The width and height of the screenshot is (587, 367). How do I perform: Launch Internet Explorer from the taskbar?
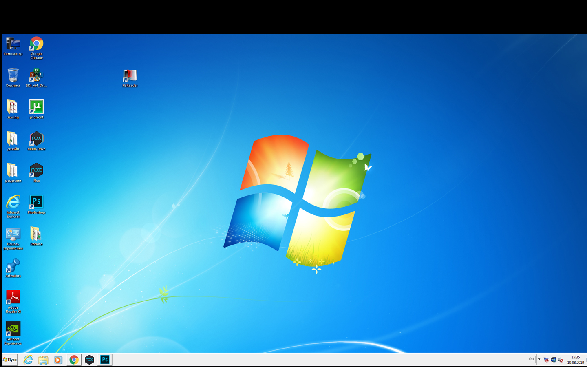pyautogui.click(x=28, y=360)
